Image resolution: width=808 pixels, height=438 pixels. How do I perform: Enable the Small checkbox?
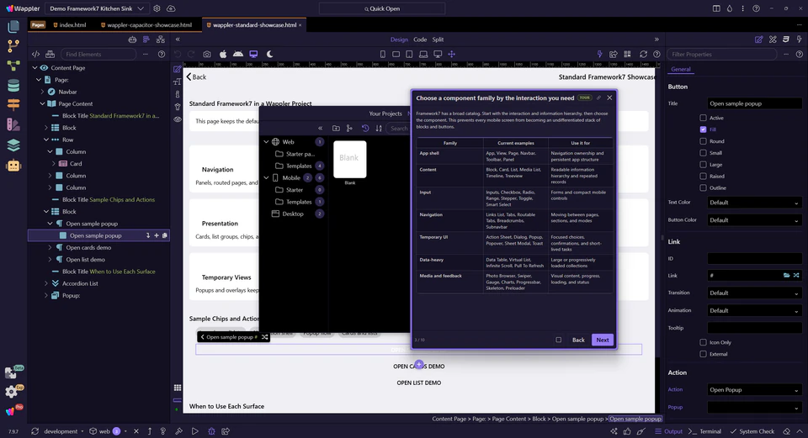point(703,153)
